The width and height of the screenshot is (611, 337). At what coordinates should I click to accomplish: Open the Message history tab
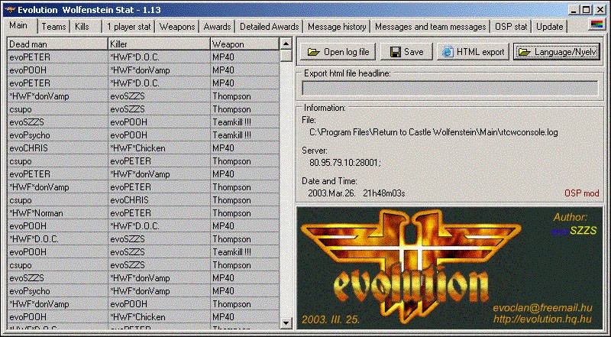(337, 27)
